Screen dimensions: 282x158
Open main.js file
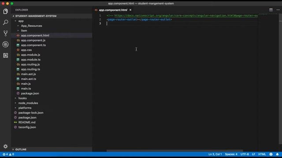pyautogui.click(x=26, y=84)
